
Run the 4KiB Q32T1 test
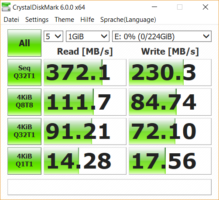(x=24, y=131)
